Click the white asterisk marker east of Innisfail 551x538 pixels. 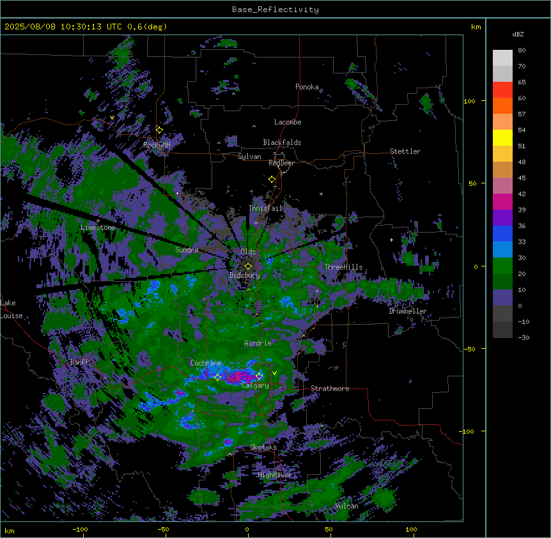[321, 194]
